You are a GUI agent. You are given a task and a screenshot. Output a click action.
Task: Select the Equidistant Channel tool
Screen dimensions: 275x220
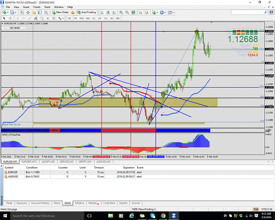(x=36, y=18)
